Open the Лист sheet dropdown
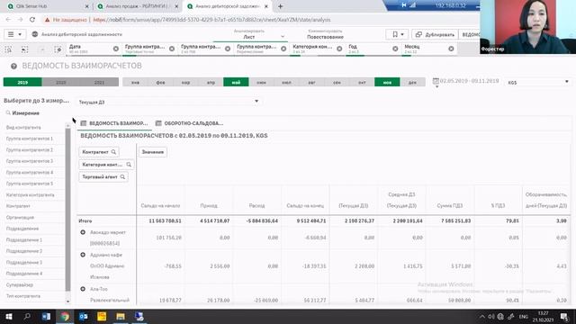 click(x=250, y=34)
